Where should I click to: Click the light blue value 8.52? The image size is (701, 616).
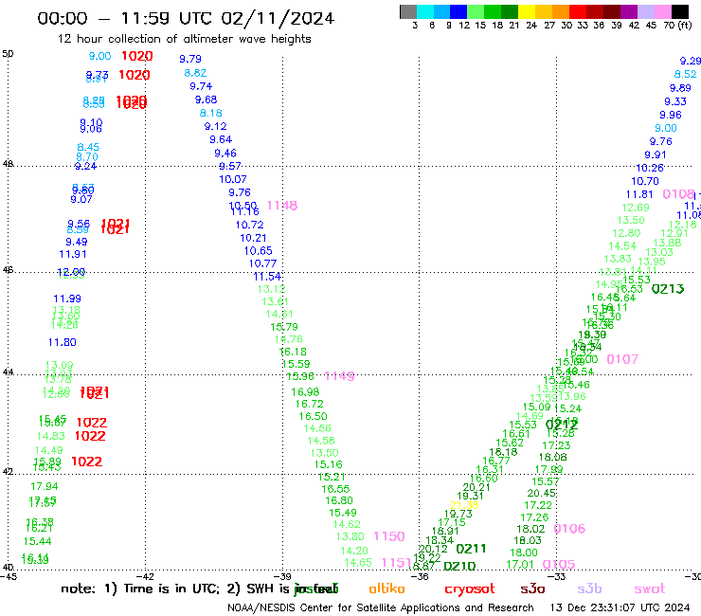tap(685, 74)
